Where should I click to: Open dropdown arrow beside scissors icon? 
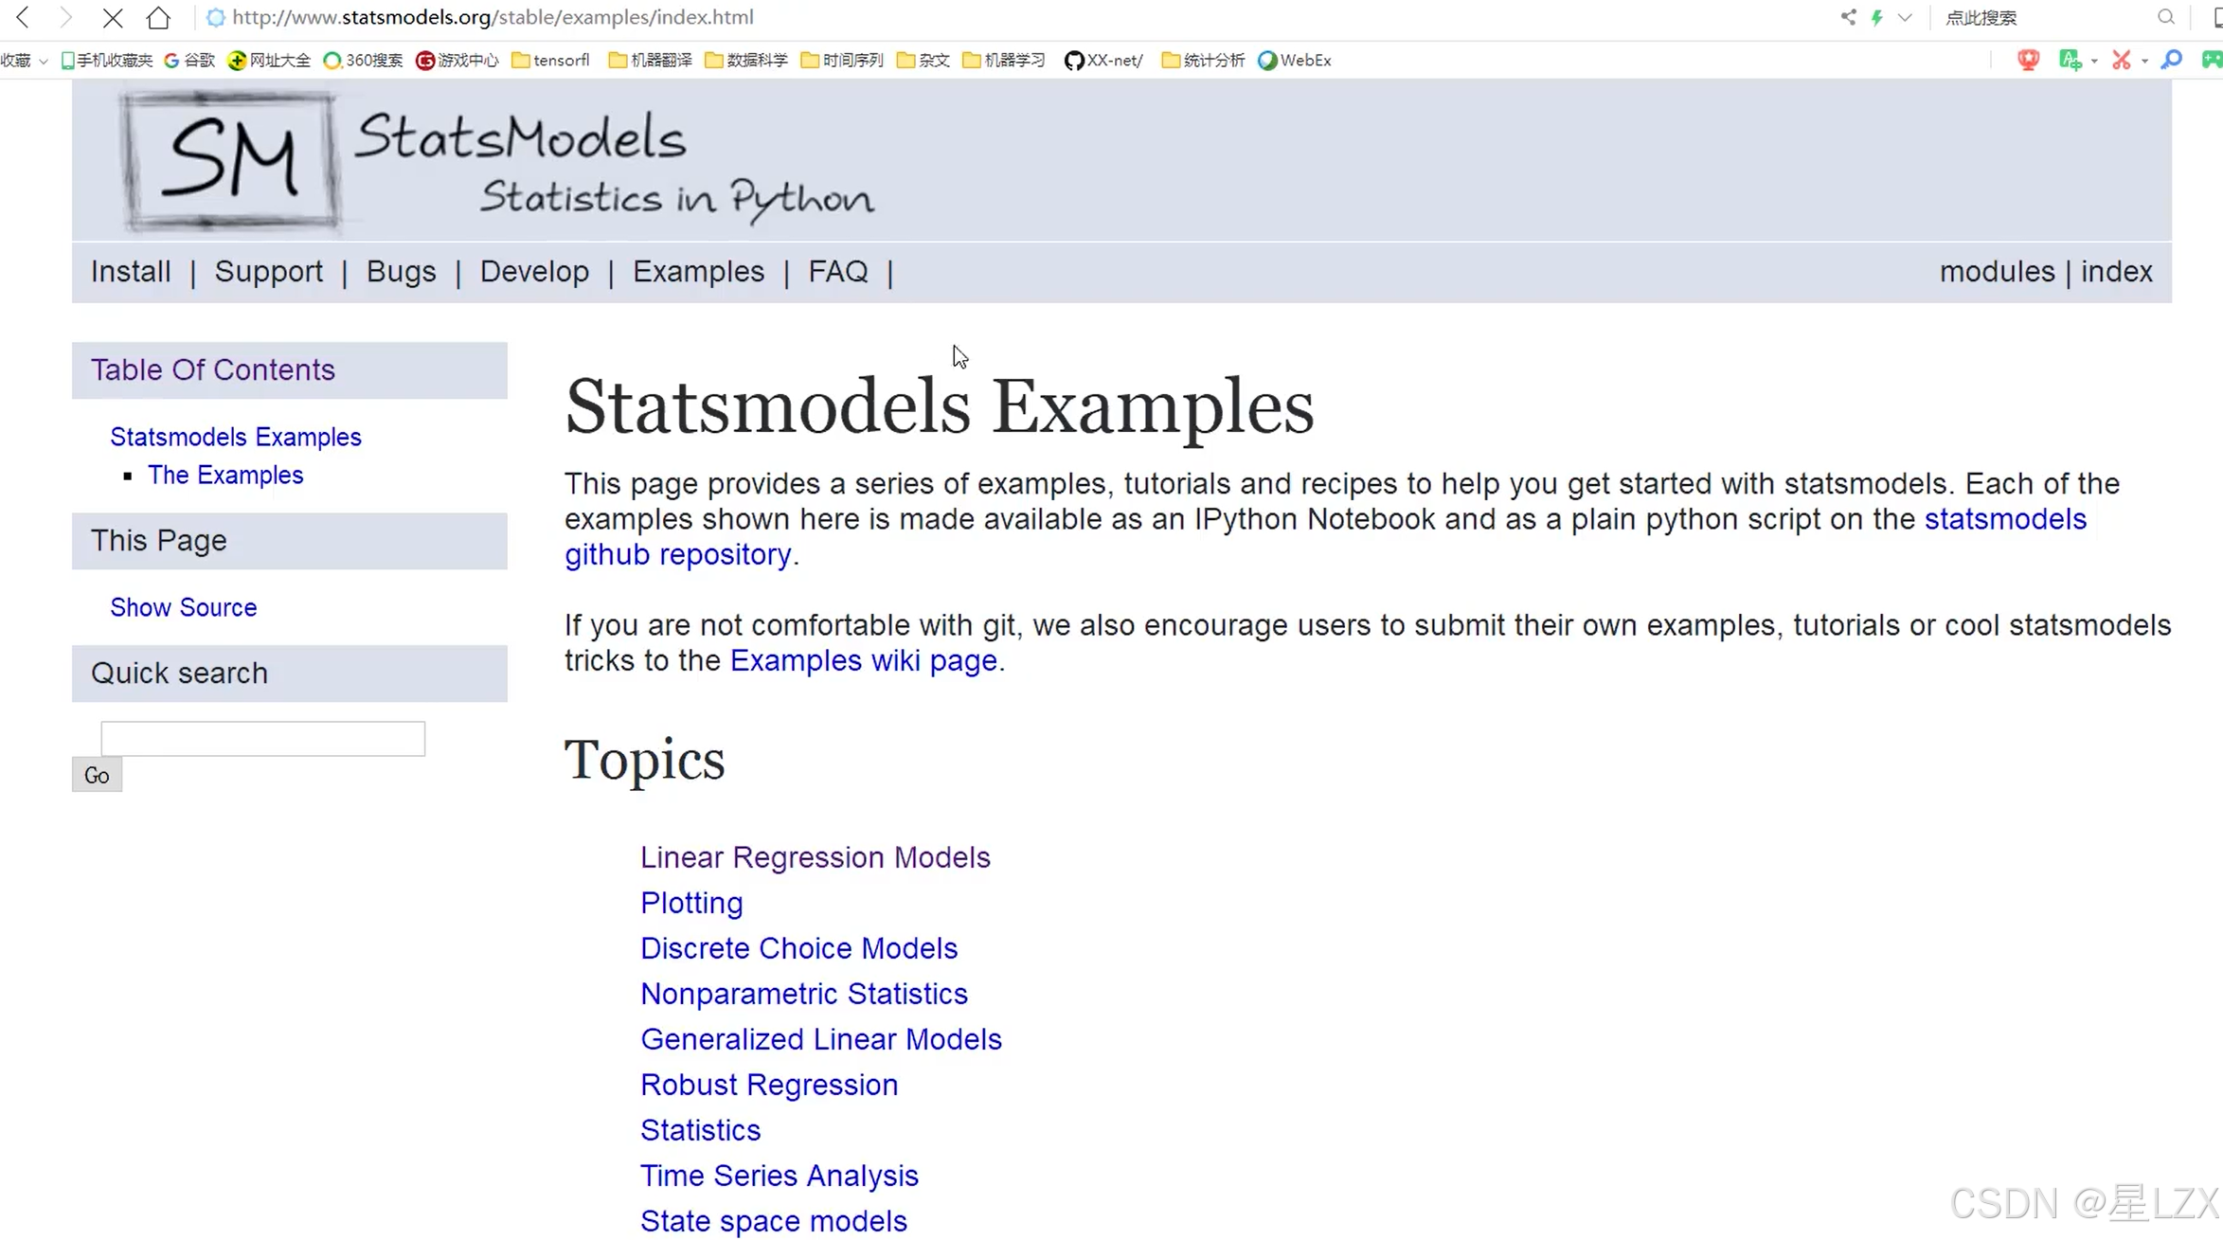coord(2144,61)
